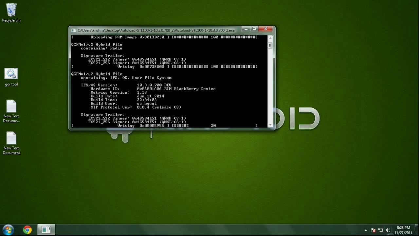
Task: Select the gor tool desktop icon
Action: (11, 77)
